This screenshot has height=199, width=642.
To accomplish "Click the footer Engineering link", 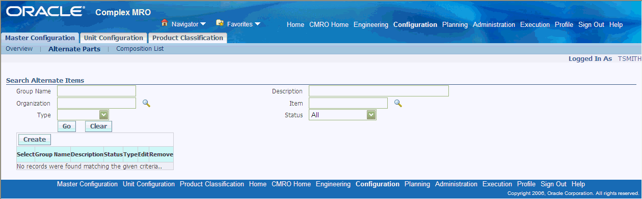I will pos(333,184).
